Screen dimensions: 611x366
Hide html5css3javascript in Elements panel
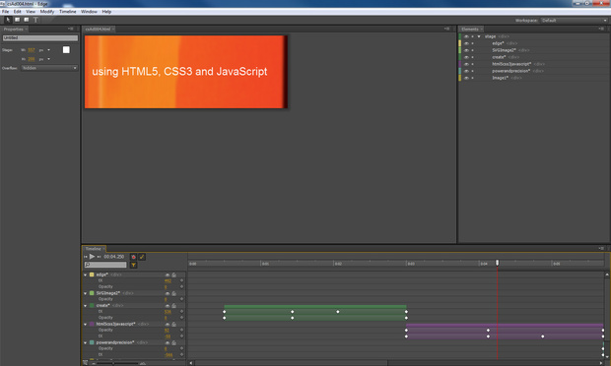466,64
